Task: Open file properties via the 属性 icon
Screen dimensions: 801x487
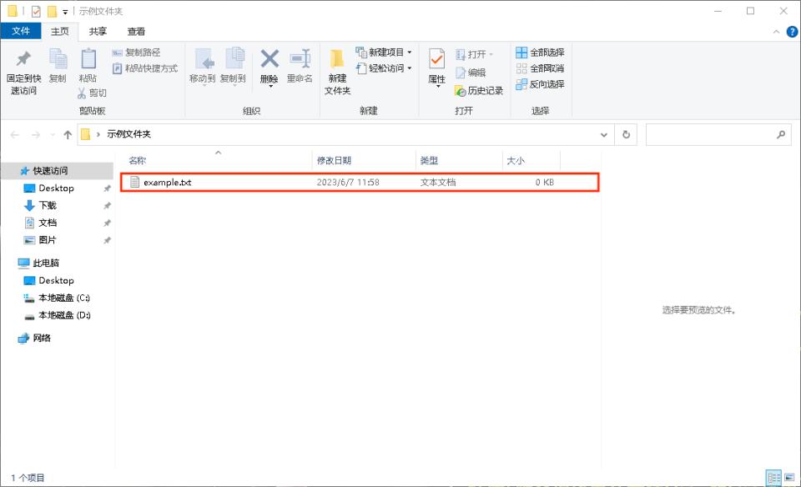Action: click(x=435, y=63)
